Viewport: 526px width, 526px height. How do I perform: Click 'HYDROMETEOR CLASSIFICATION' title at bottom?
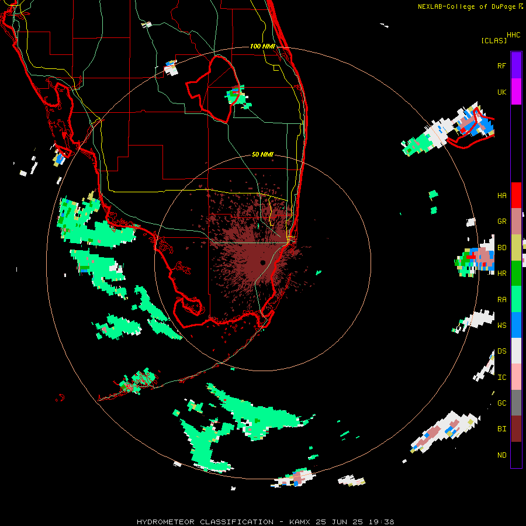pyautogui.click(x=205, y=522)
